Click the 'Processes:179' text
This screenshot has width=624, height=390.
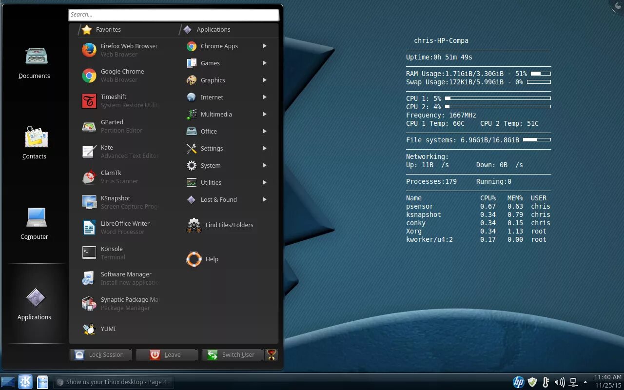(431, 181)
